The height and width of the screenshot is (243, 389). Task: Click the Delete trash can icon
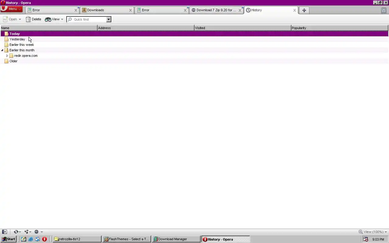(28, 19)
